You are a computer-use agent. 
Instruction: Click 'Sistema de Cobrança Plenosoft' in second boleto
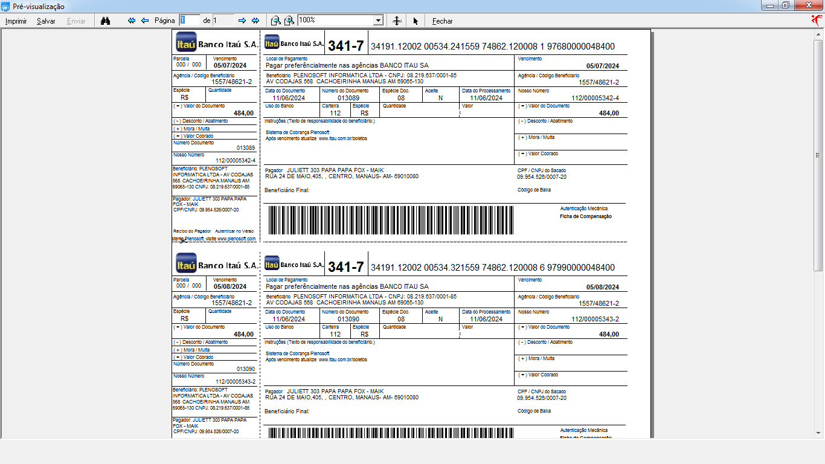click(x=298, y=353)
